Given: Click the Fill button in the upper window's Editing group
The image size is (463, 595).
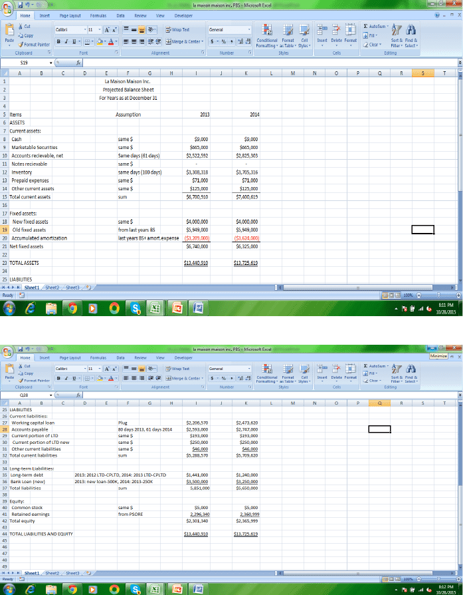Looking at the screenshot, I should point(370,35).
